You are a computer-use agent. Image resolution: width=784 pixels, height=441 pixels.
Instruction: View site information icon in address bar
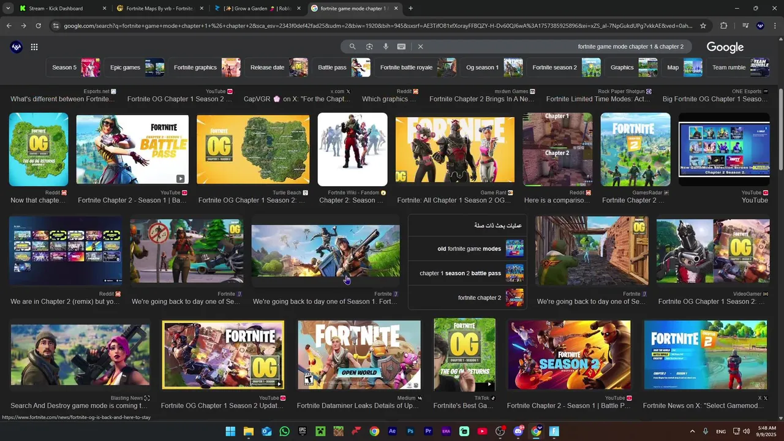tap(56, 26)
